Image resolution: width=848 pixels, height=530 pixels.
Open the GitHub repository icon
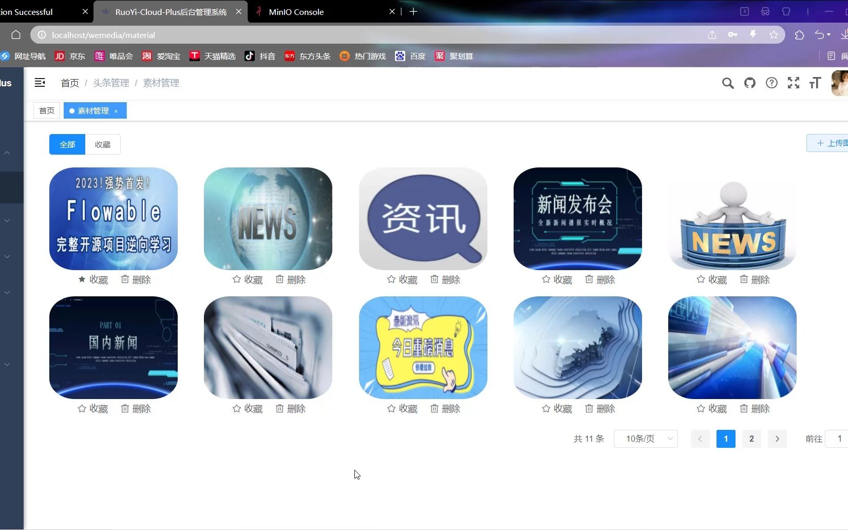[x=749, y=83]
